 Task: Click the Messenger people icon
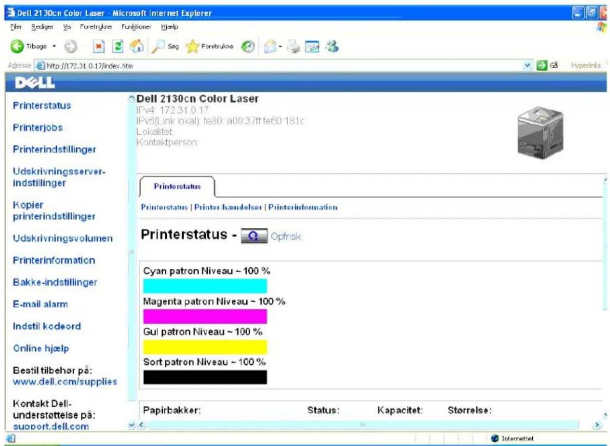[x=332, y=47]
